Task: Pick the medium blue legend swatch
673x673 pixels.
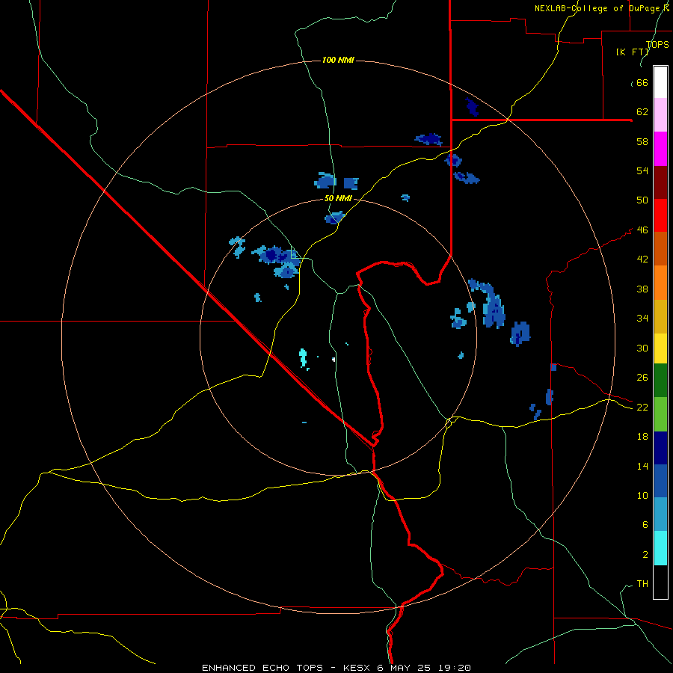Action: (x=660, y=481)
